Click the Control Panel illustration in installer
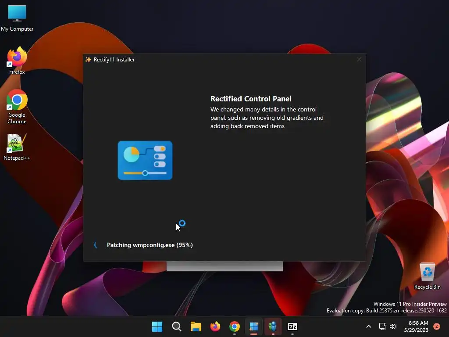The height and width of the screenshot is (337, 449). (x=145, y=160)
